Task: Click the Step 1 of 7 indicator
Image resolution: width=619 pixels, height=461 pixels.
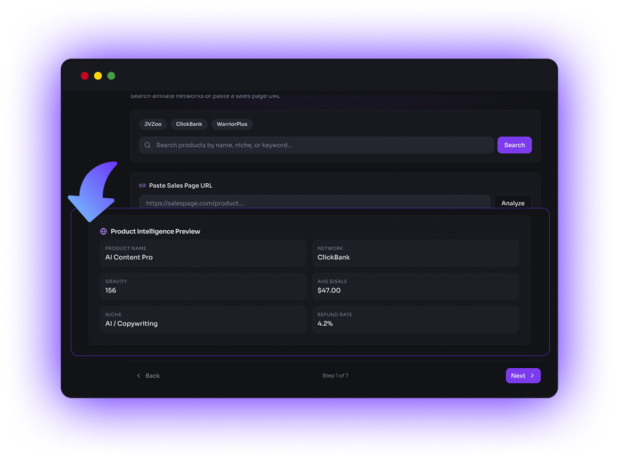Action: [335, 376]
